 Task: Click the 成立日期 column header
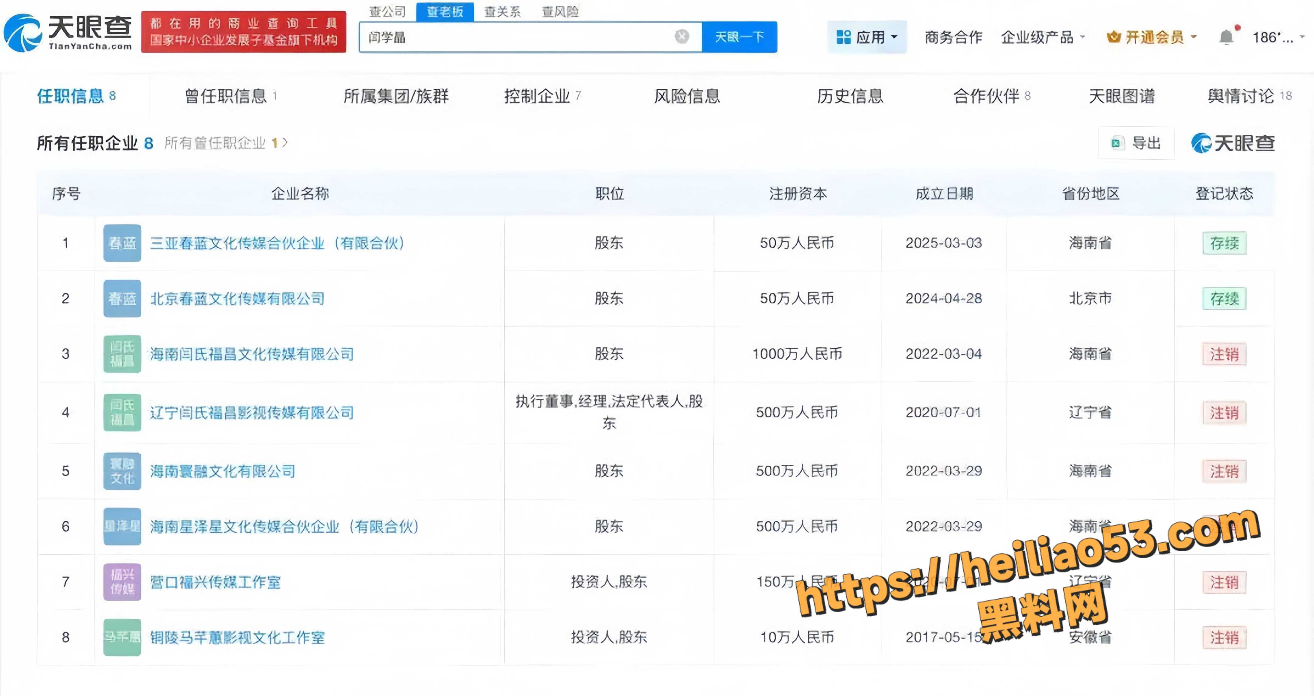(x=944, y=193)
